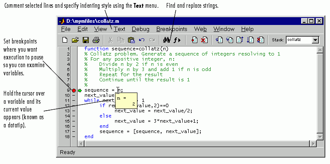
Task: Paste from clipboard using the paste icon
Action: [131, 40]
